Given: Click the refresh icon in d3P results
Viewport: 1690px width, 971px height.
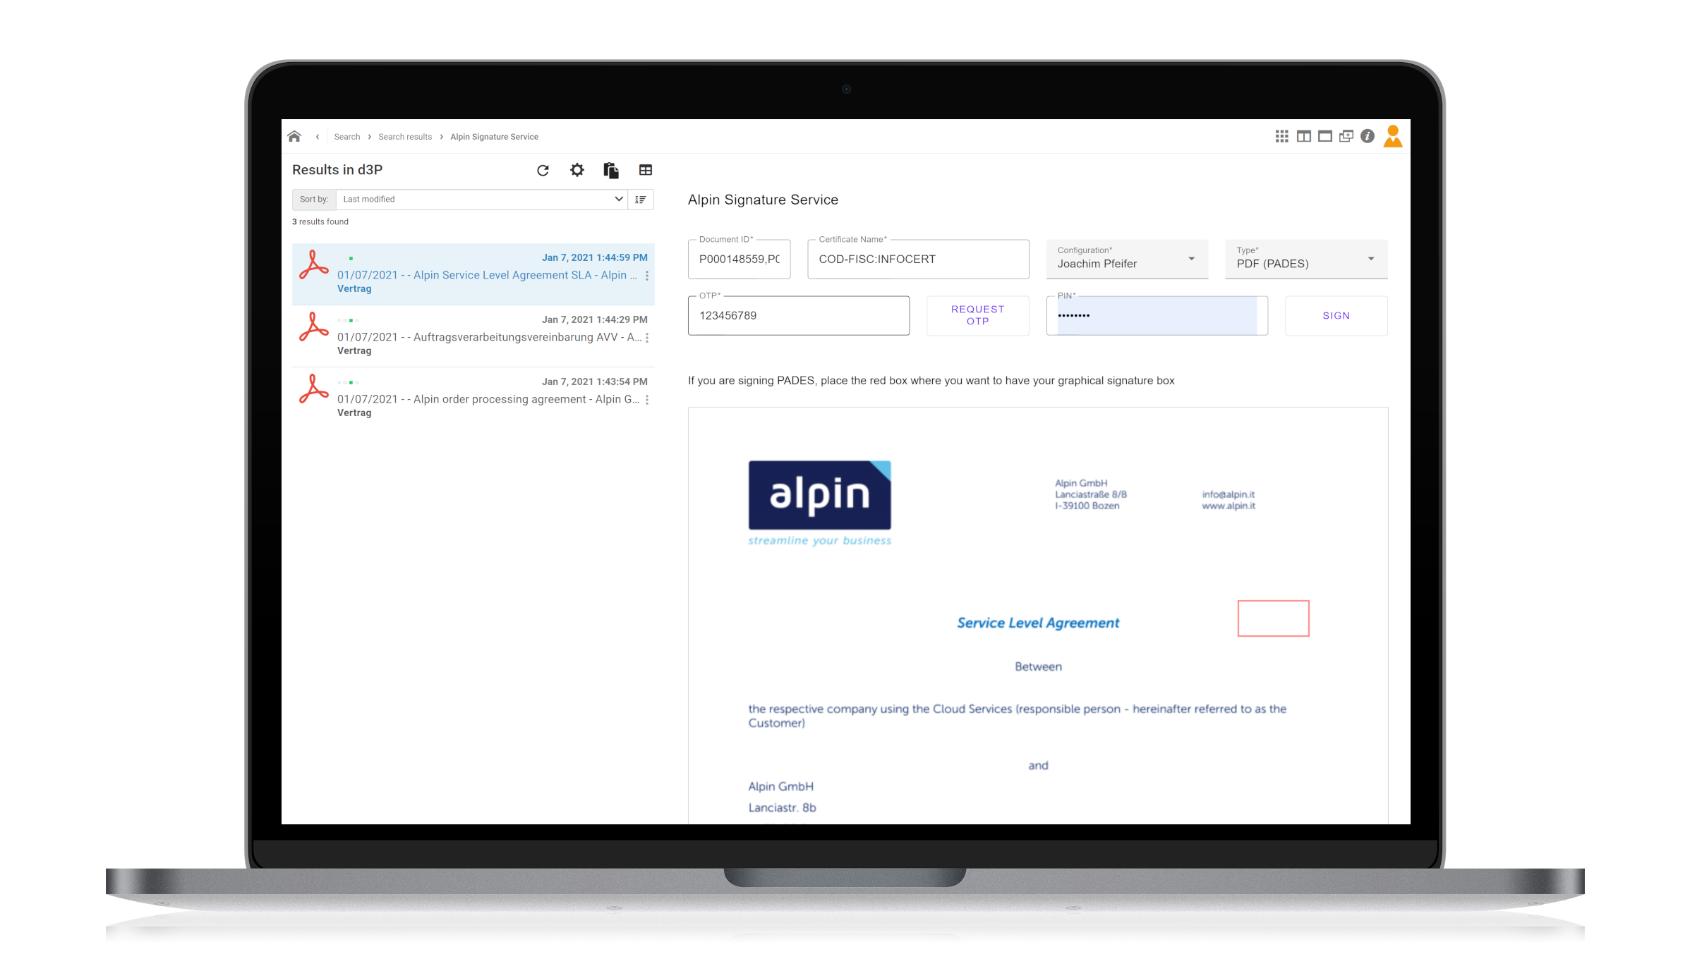Looking at the screenshot, I should pyautogui.click(x=543, y=169).
